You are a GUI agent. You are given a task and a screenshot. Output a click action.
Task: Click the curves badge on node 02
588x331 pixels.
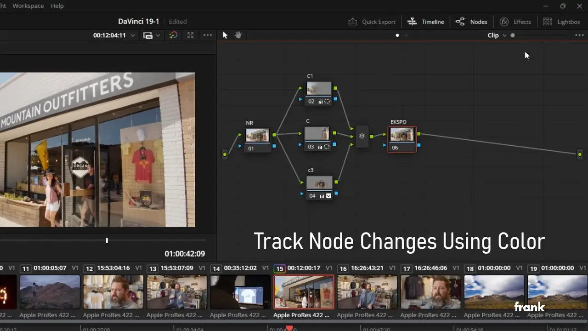321,102
